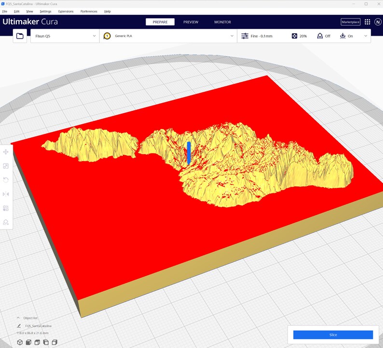Open the apps grid icon
This screenshot has height=348, width=383.
pos(368,22)
